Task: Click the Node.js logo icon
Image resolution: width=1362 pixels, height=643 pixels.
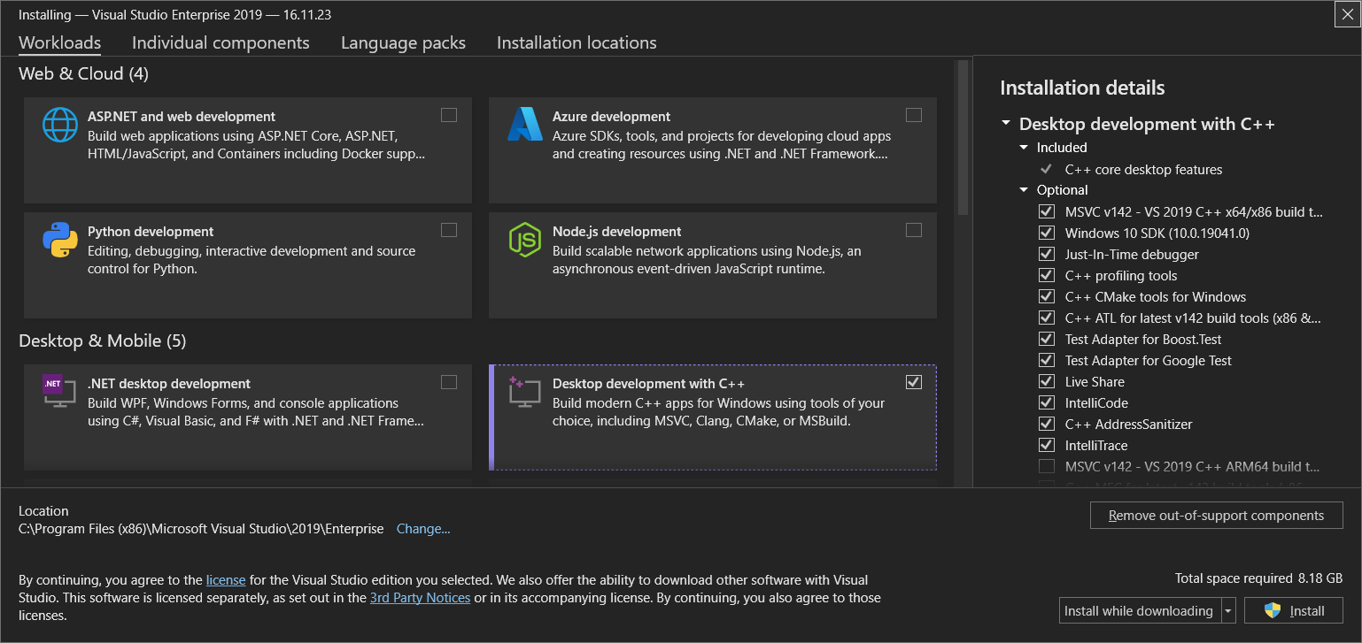Action: click(524, 240)
